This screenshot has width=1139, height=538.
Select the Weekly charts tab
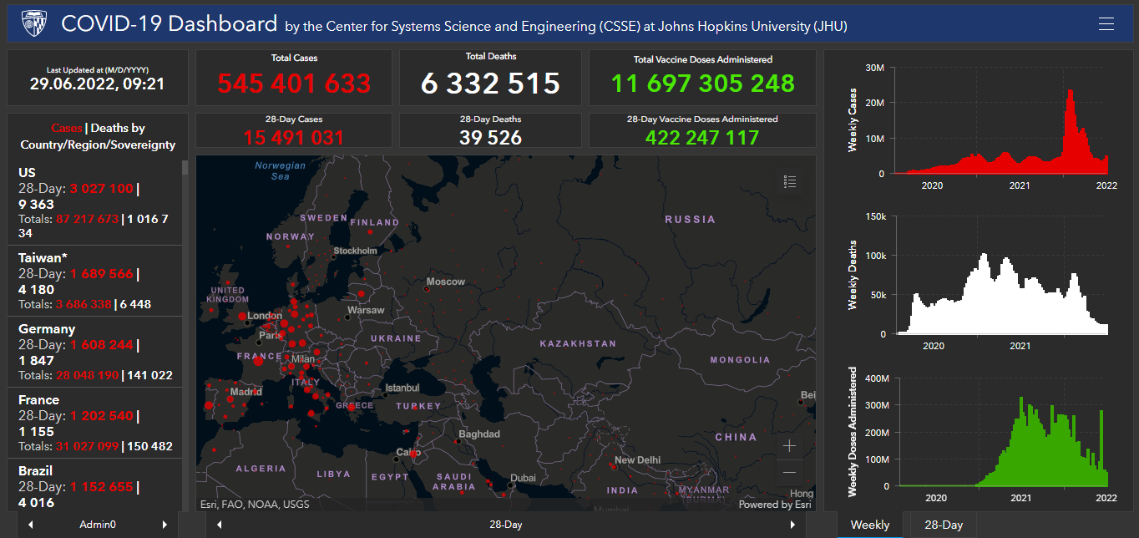click(869, 525)
